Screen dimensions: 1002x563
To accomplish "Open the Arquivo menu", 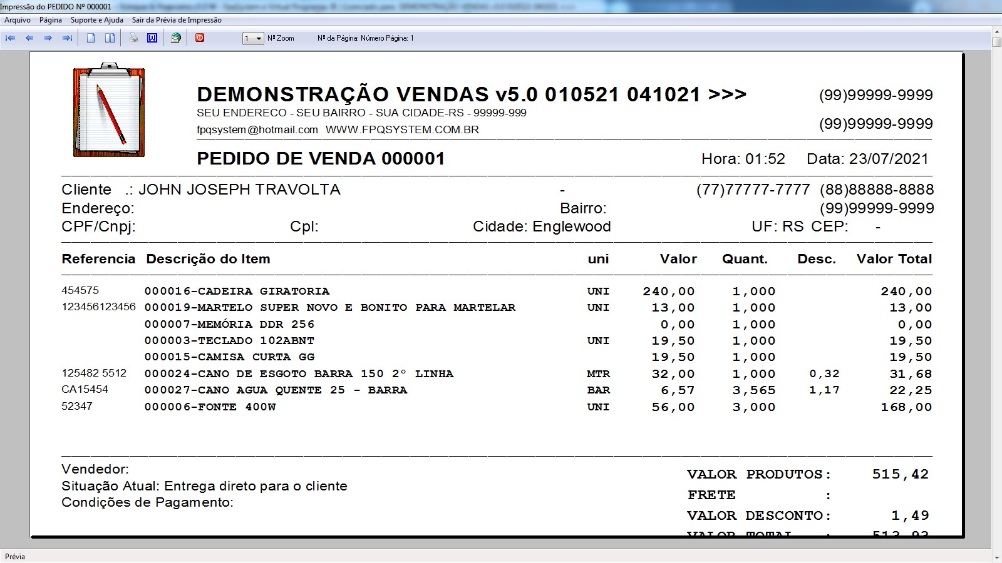I will pyautogui.click(x=18, y=20).
